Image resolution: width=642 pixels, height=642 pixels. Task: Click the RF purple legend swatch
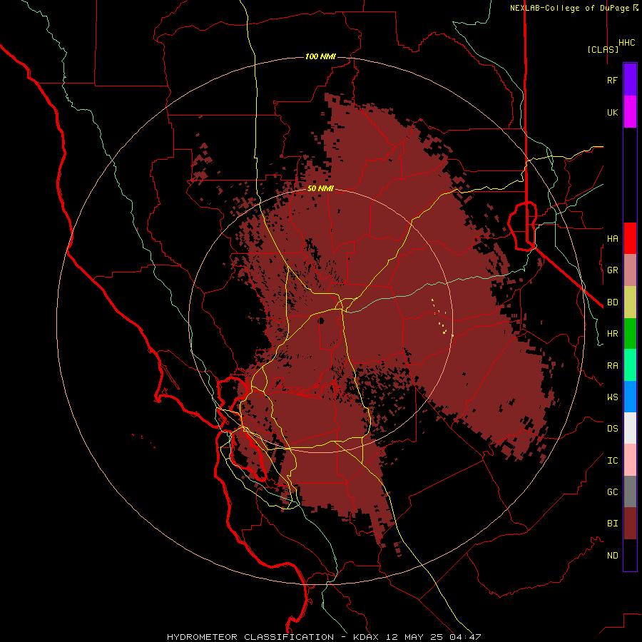point(630,80)
